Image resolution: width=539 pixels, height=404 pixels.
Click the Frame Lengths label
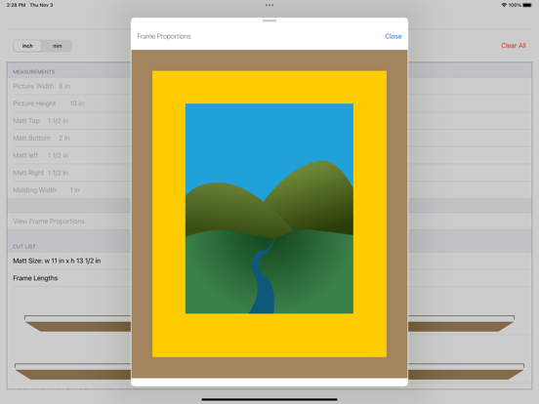tap(35, 278)
